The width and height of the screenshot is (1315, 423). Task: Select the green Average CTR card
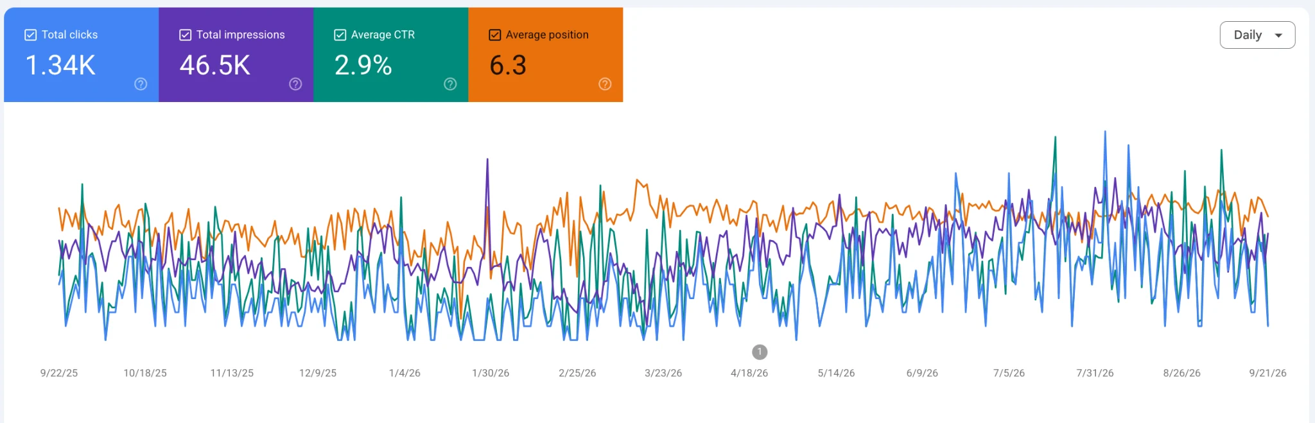(391, 55)
